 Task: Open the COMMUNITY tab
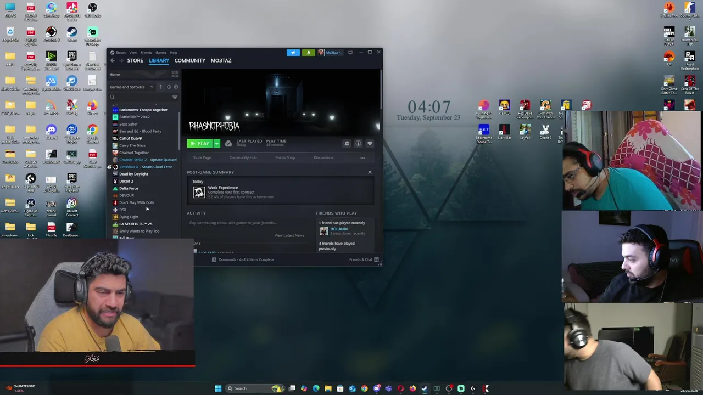click(x=190, y=60)
